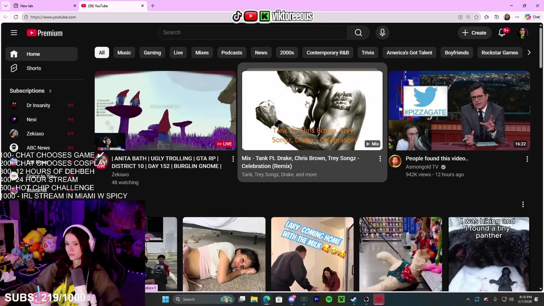544x306 pixels.
Task: Select the Gaming filter chip
Action: coord(152,53)
